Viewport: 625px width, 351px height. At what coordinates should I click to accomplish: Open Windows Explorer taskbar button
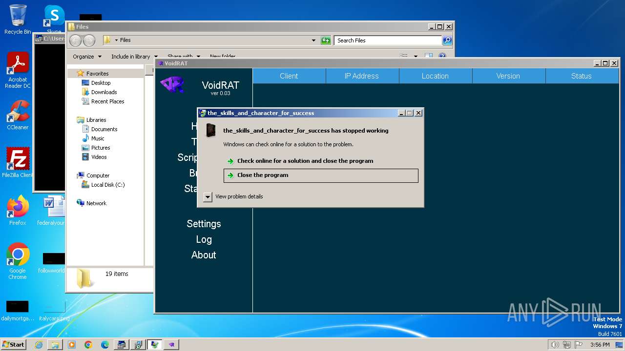click(55, 345)
